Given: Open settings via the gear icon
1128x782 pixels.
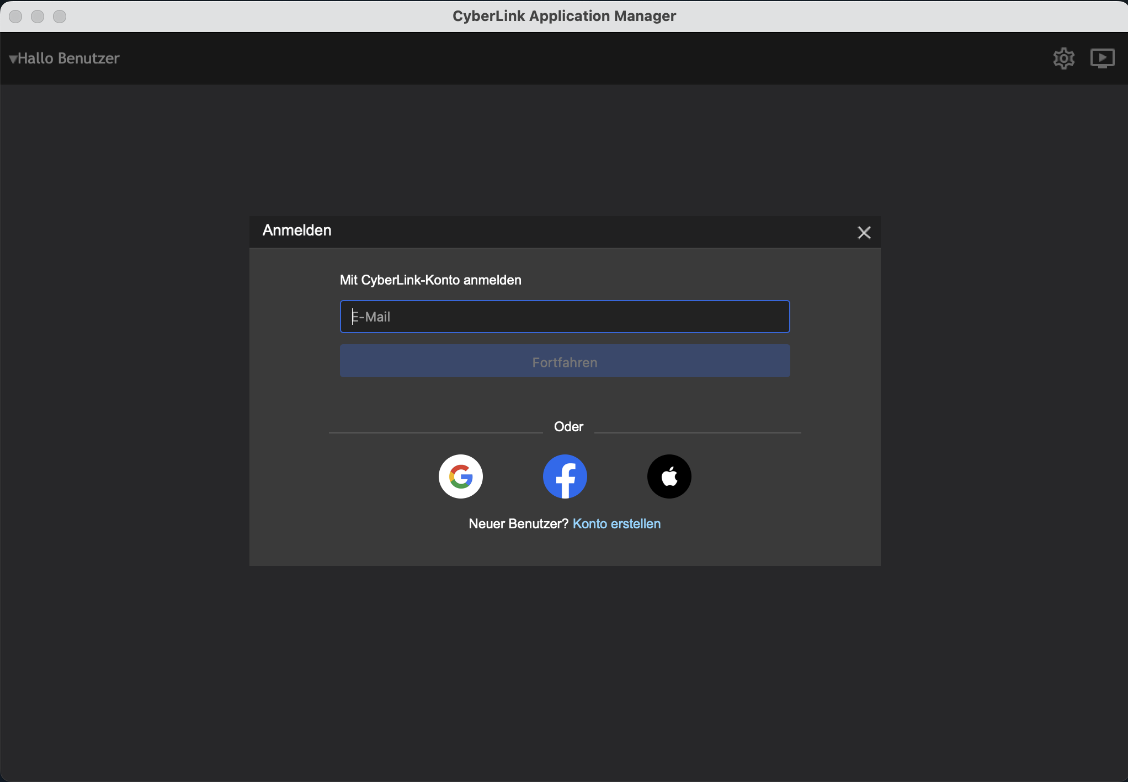Looking at the screenshot, I should (1063, 58).
